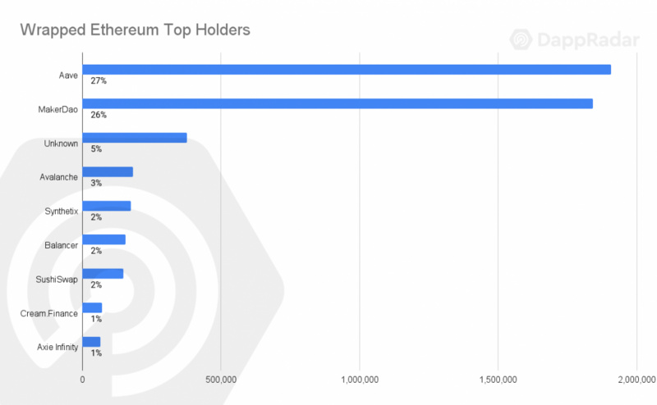The height and width of the screenshot is (405, 657).
Task: Select the Cream.Finance bar
Action: (x=92, y=307)
